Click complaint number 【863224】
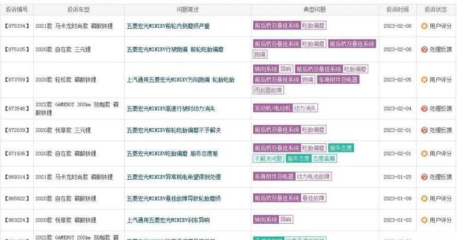464x240 pixels. [x=17, y=220]
